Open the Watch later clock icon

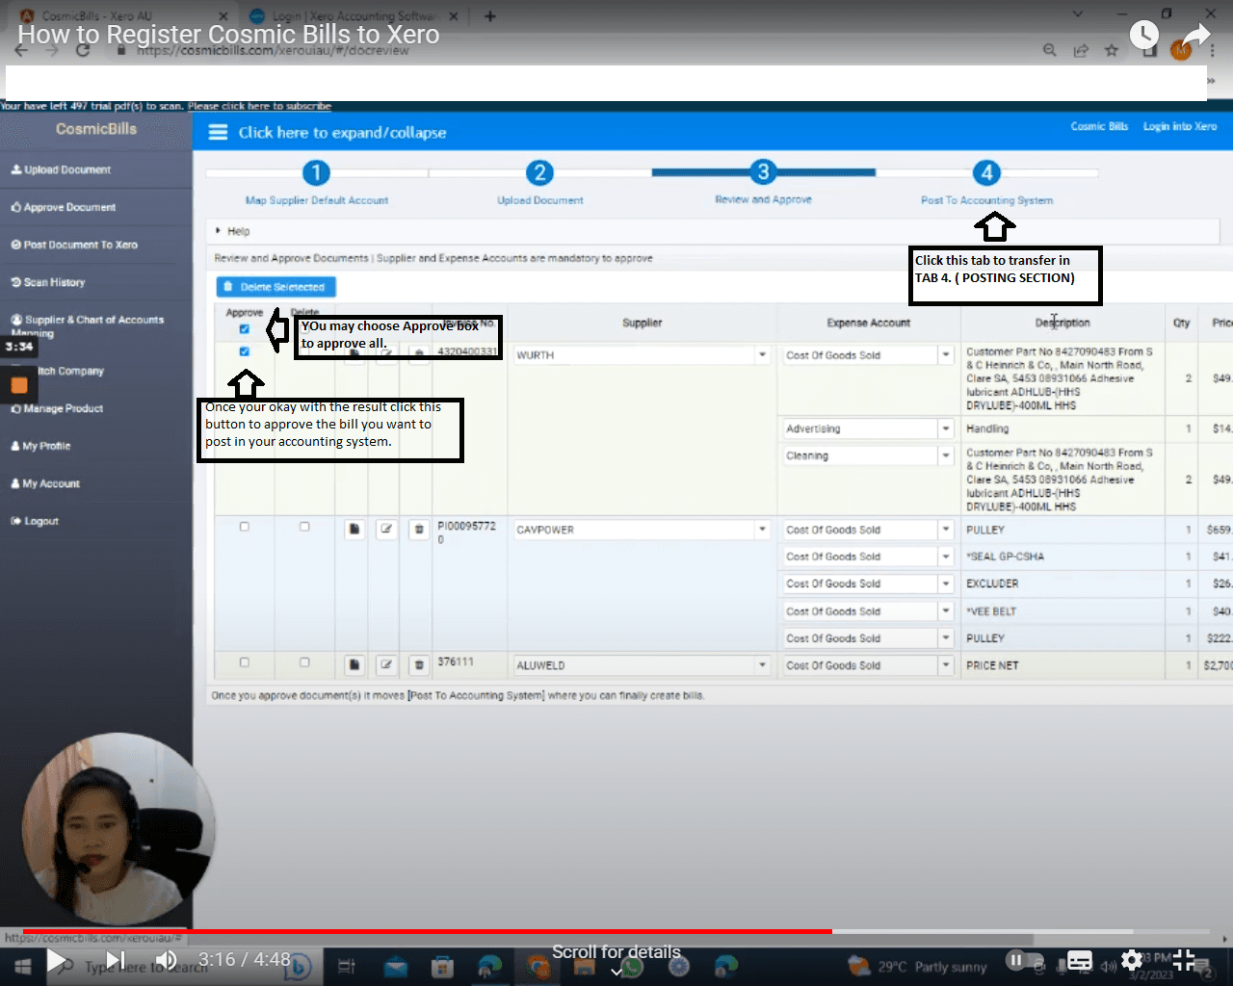pyautogui.click(x=1144, y=36)
